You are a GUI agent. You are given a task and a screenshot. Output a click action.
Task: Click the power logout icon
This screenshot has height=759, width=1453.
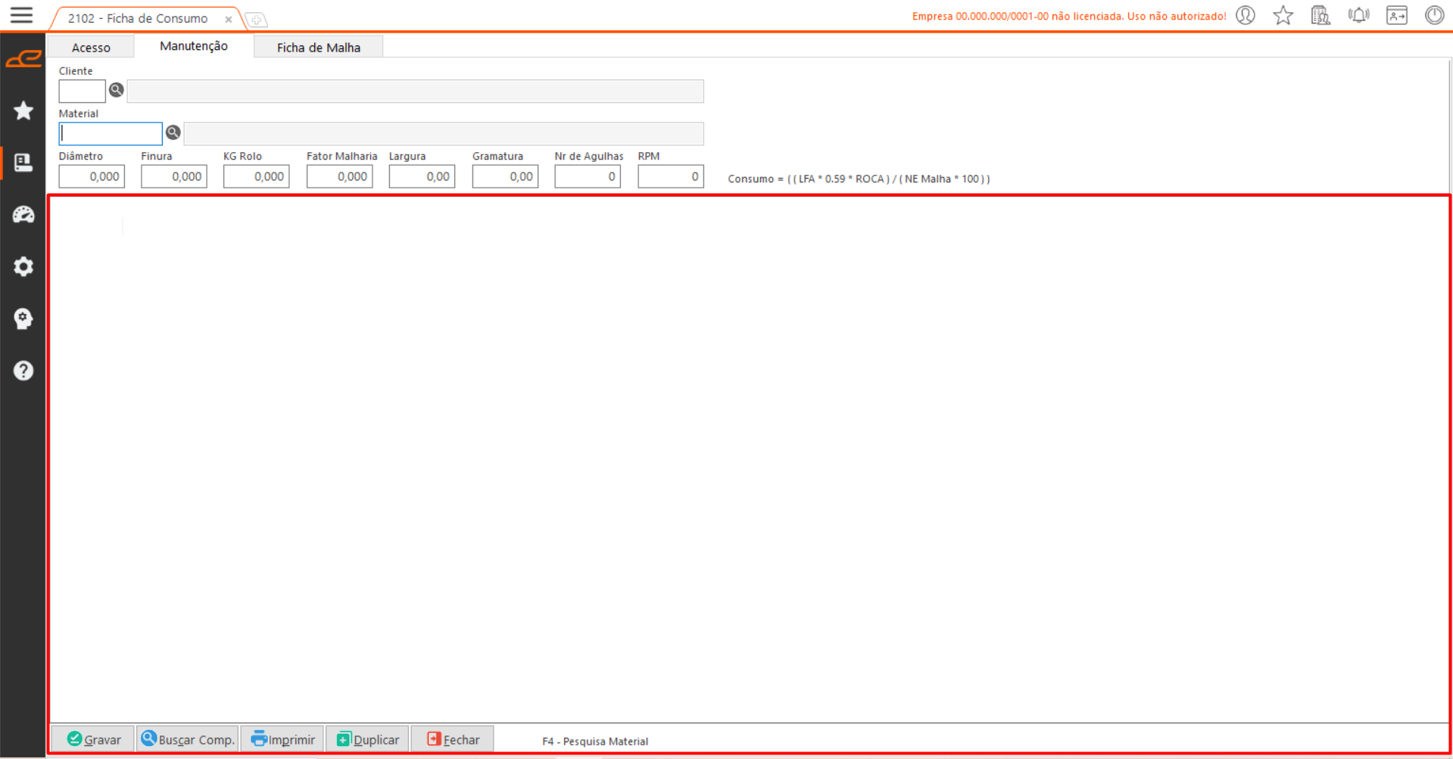coord(1434,15)
